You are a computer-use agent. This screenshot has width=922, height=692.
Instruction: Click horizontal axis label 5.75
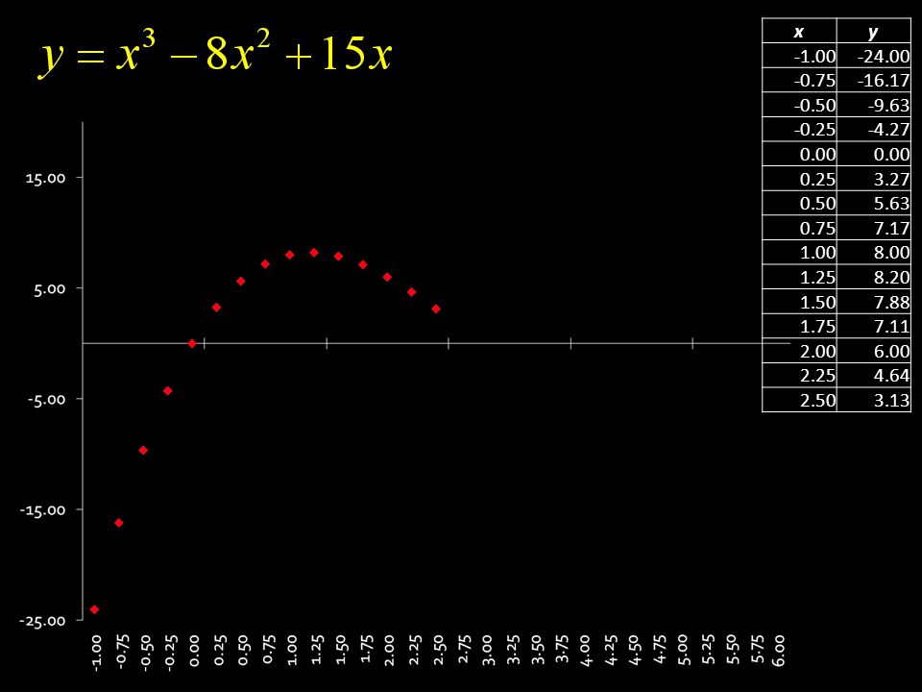[758, 649]
